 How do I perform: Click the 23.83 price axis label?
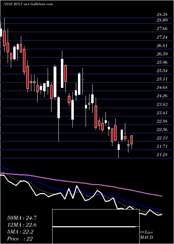[x=162, y=105]
